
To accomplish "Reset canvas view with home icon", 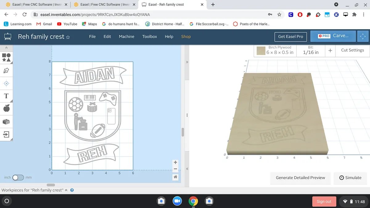I will [x=175, y=177].
